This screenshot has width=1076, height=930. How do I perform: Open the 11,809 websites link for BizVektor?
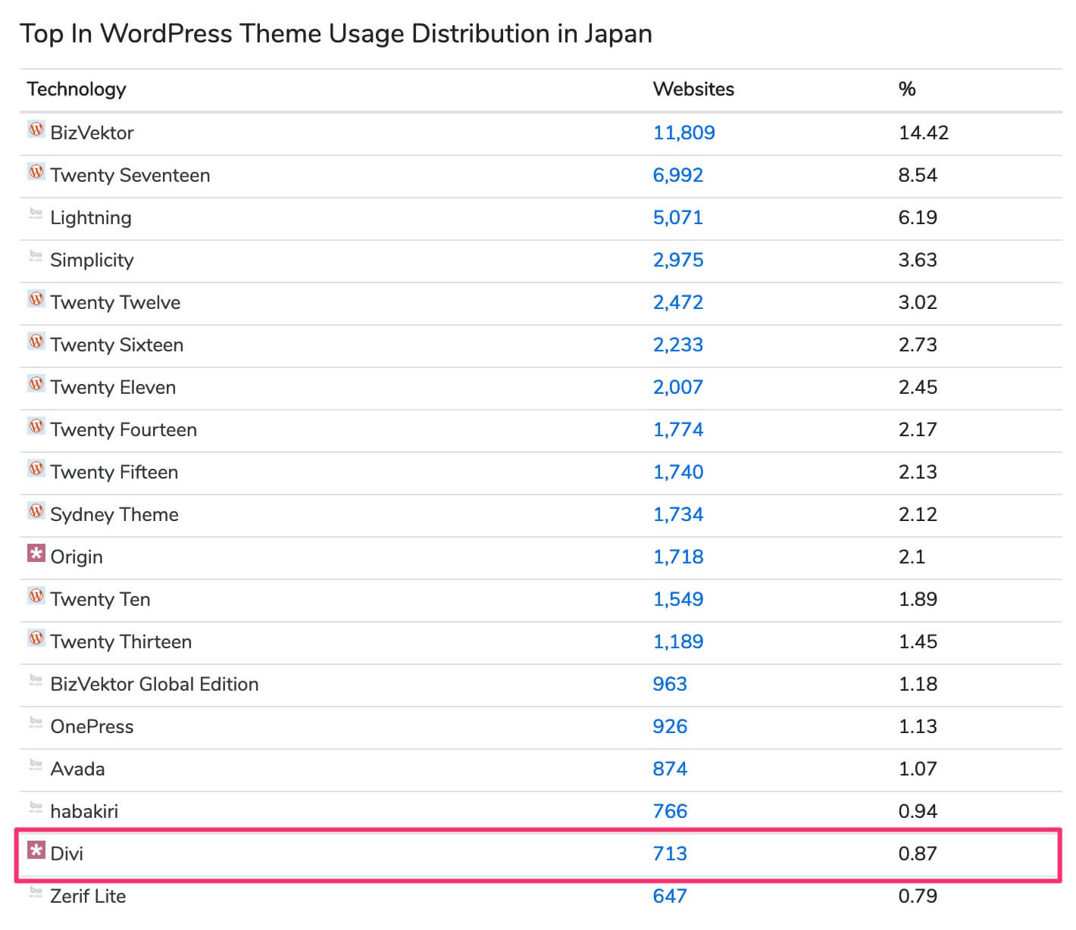(x=683, y=133)
